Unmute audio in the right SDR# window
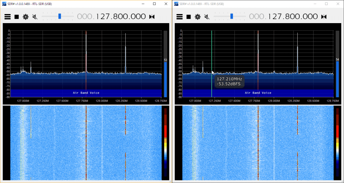The width and height of the screenshot is (344, 183). [x=207, y=17]
